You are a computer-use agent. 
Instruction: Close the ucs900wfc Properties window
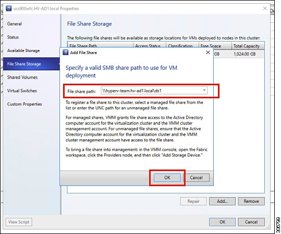tap(265, 8)
